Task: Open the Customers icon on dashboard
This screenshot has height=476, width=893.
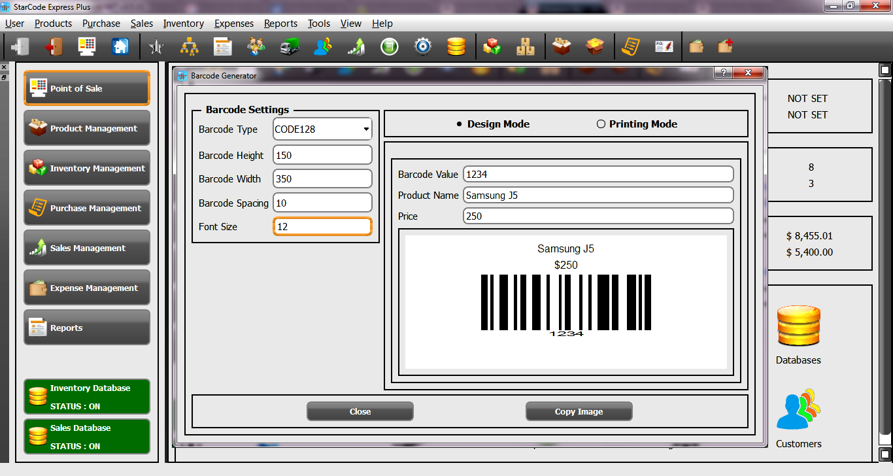Action: coord(798,409)
